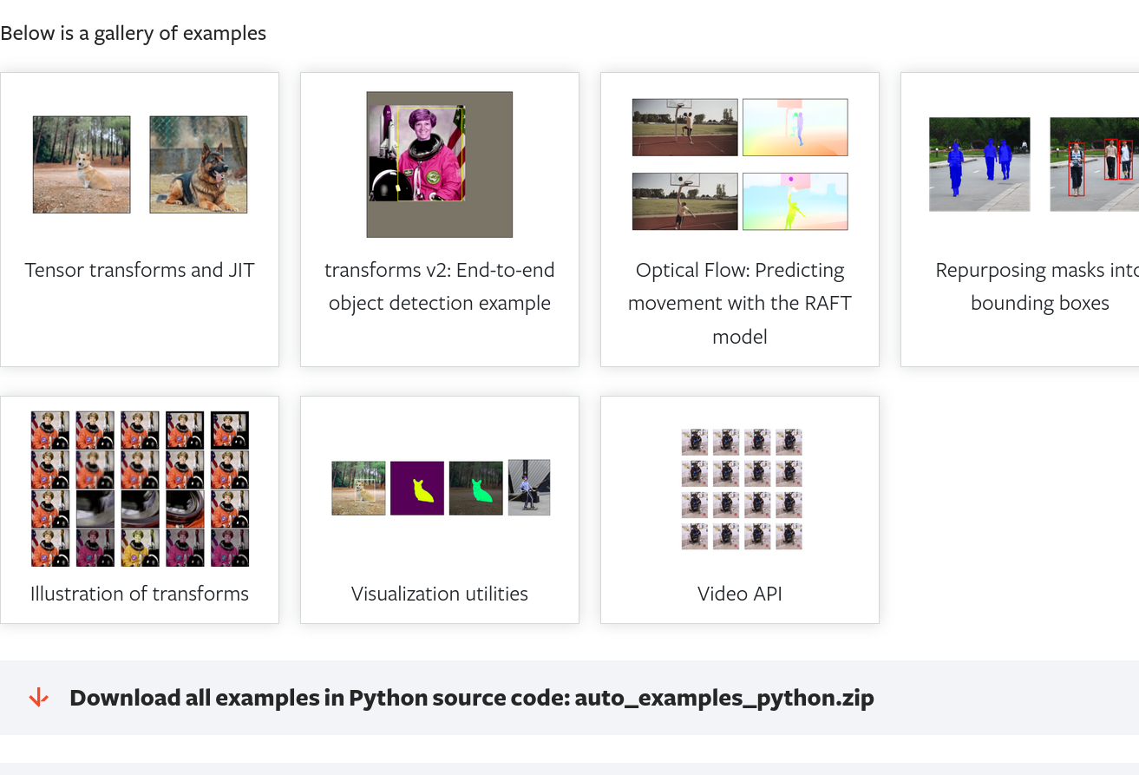Screen dimensions: 1139x775
Task: Select 'Below is a gallery of examples' text
Action: coord(134,33)
